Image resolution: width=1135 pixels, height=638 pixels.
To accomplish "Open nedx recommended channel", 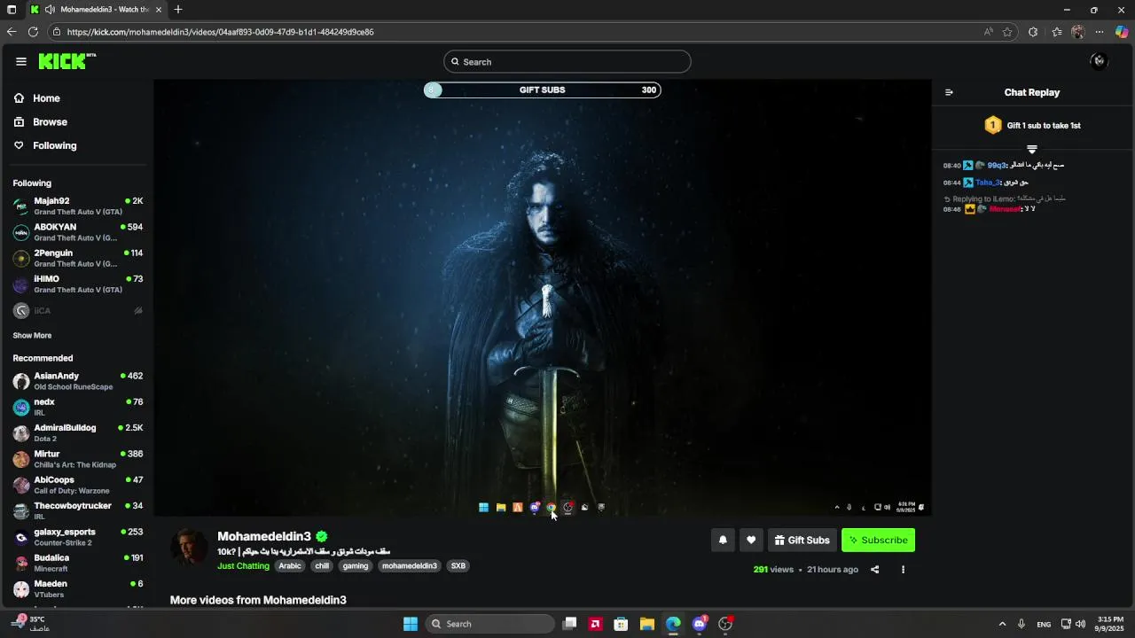I will point(78,407).
